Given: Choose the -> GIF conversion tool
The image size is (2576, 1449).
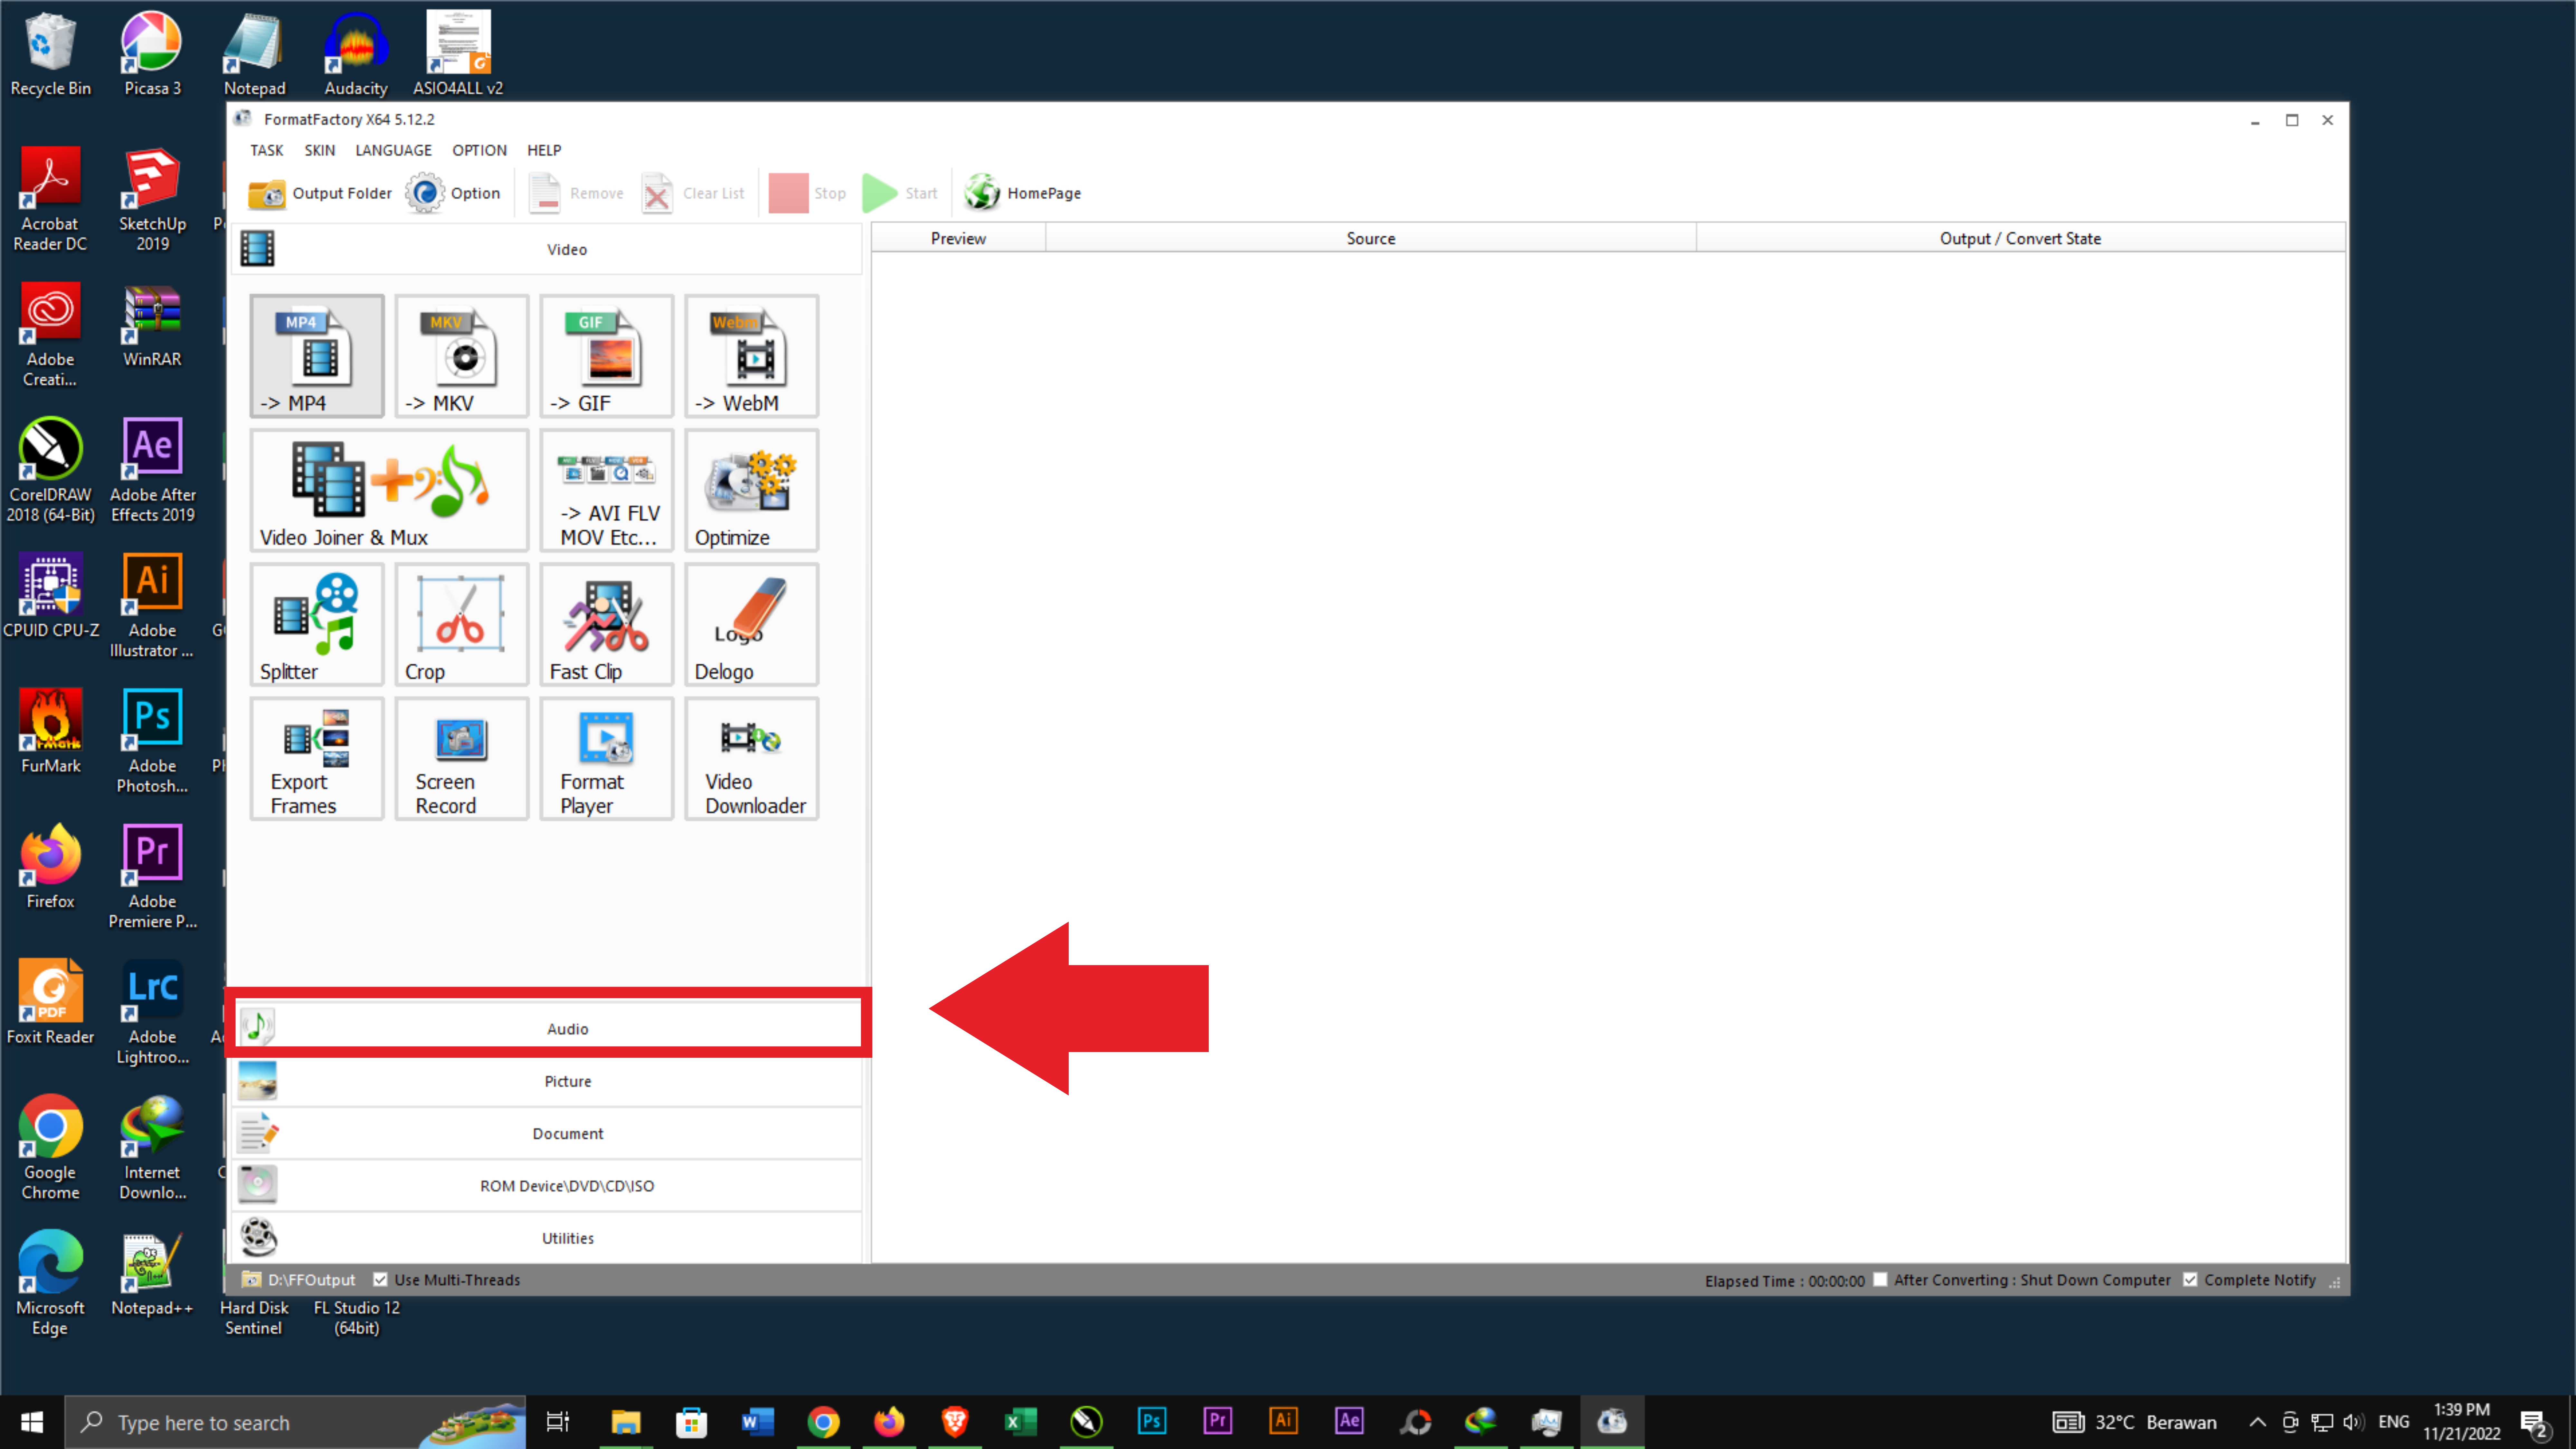Looking at the screenshot, I should click(x=606, y=356).
